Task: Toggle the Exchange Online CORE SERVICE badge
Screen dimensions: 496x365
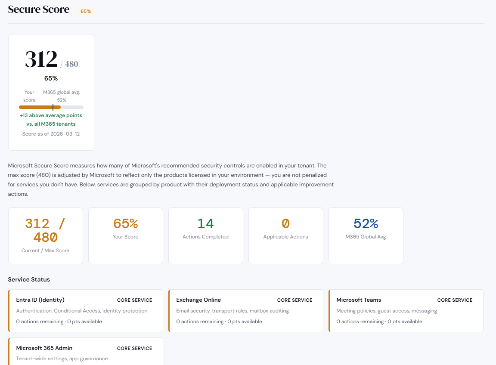Action: pos(295,300)
